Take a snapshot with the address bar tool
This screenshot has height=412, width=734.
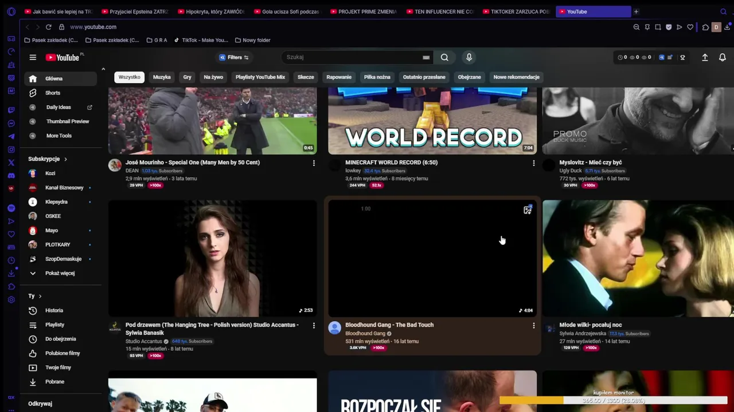click(658, 27)
